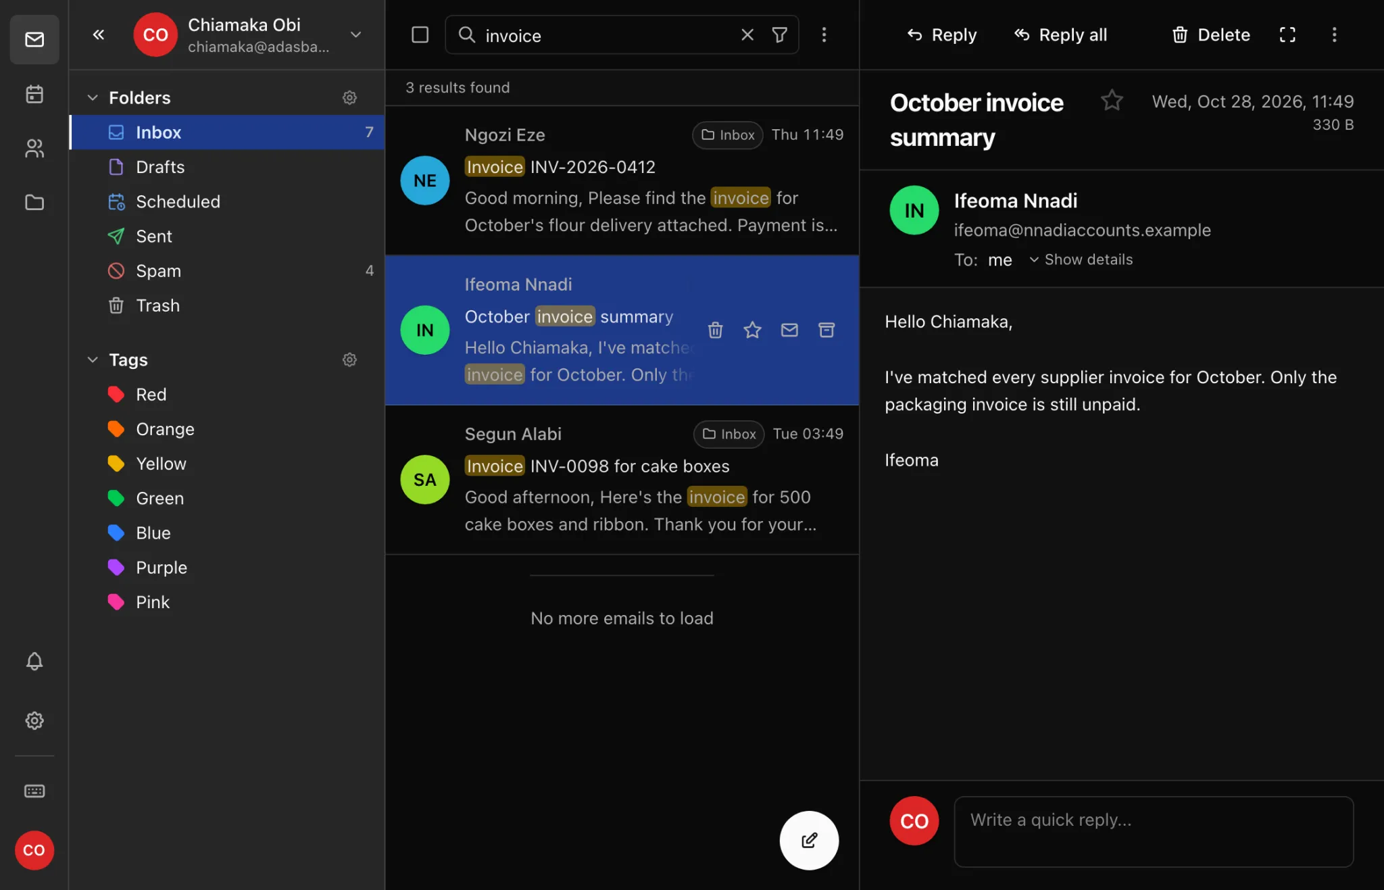Filter by the Pink tag
Viewport: 1384px width, 890px height.
[228, 602]
